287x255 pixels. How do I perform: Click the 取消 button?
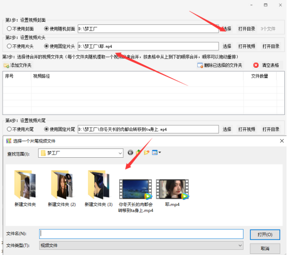(x=265, y=248)
